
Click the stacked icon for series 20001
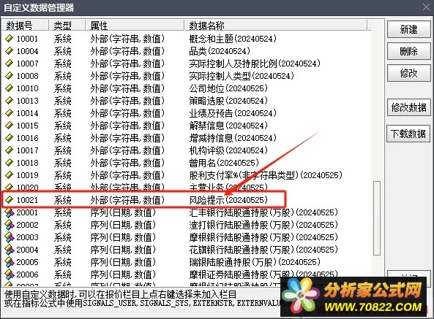10,212
